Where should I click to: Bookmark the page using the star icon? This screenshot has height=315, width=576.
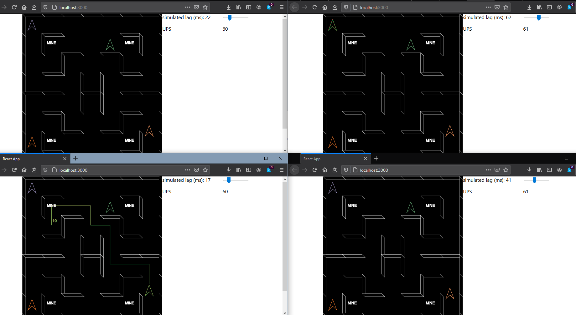point(205,7)
